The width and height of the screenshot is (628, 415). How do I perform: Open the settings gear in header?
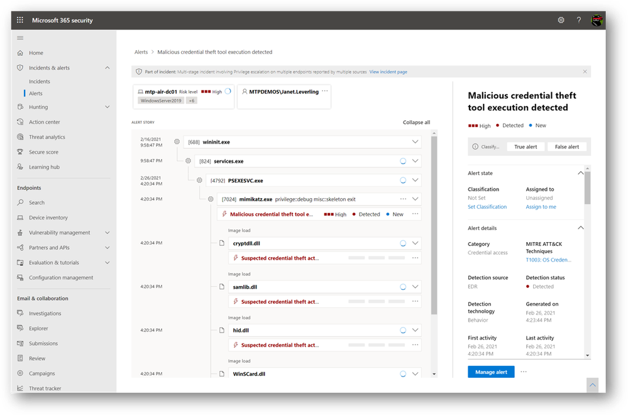561,20
